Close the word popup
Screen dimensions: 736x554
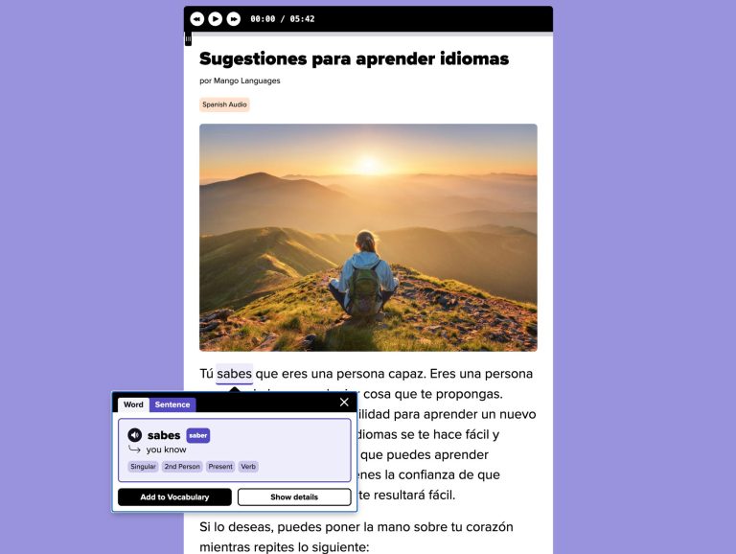coord(344,403)
